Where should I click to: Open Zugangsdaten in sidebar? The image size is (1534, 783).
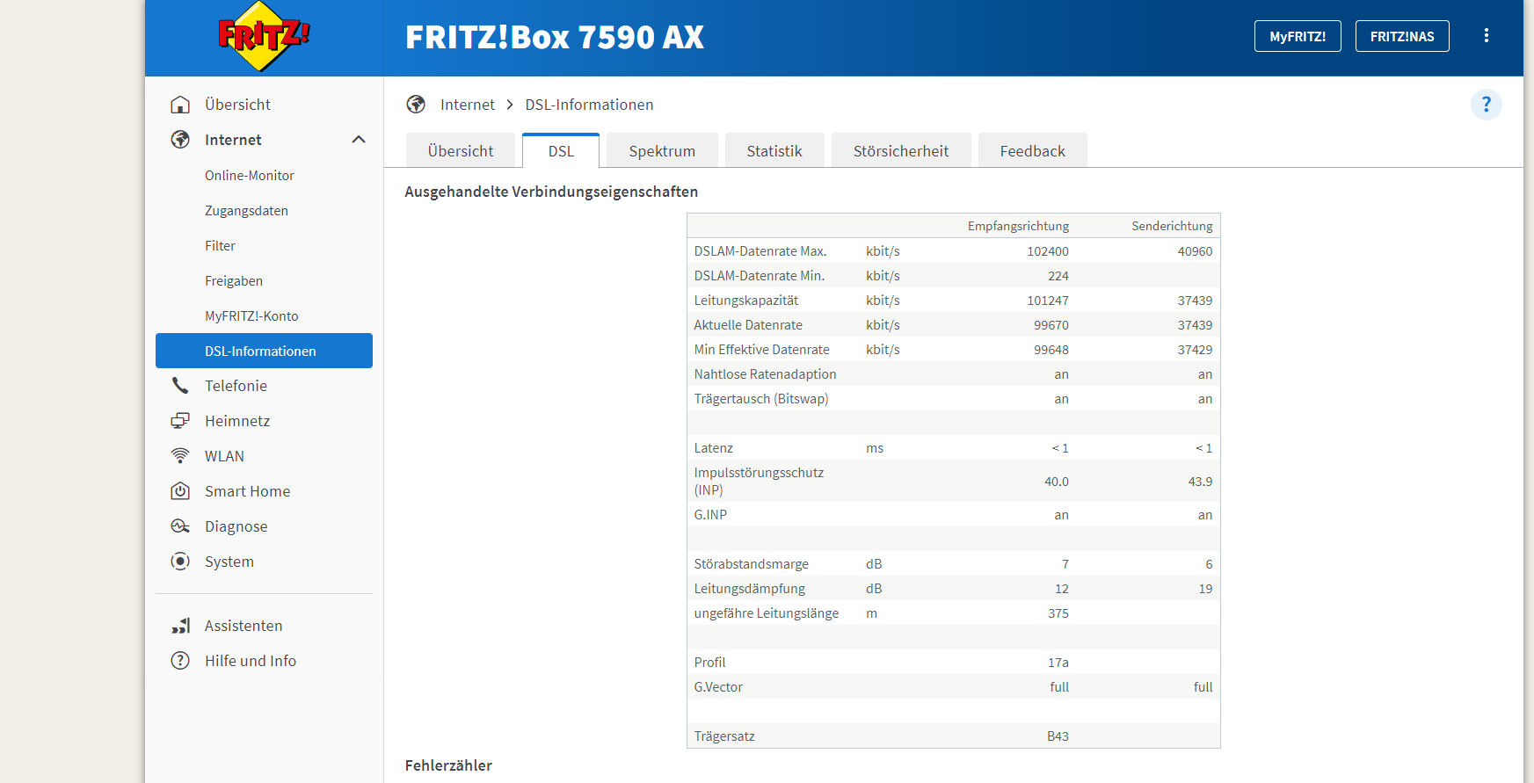(246, 210)
